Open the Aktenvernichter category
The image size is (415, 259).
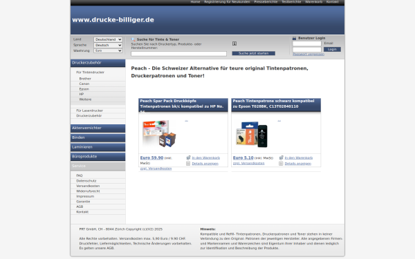98,128
